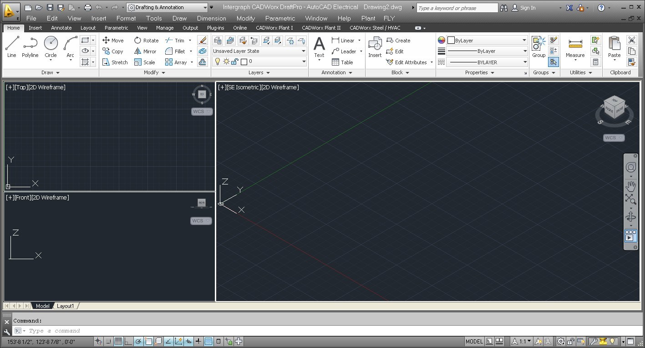Image resolution: width=645 pixels, height=348 pixels.
Task: Open the Quick Calculator icon
Action: pyautogui.click(x=595, y=62)
